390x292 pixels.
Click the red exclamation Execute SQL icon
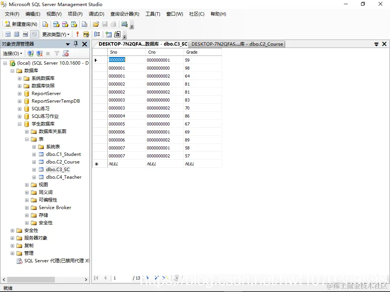click(77, 34)
